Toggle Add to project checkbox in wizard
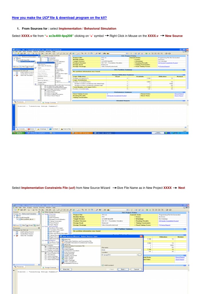 coord(103,265)
